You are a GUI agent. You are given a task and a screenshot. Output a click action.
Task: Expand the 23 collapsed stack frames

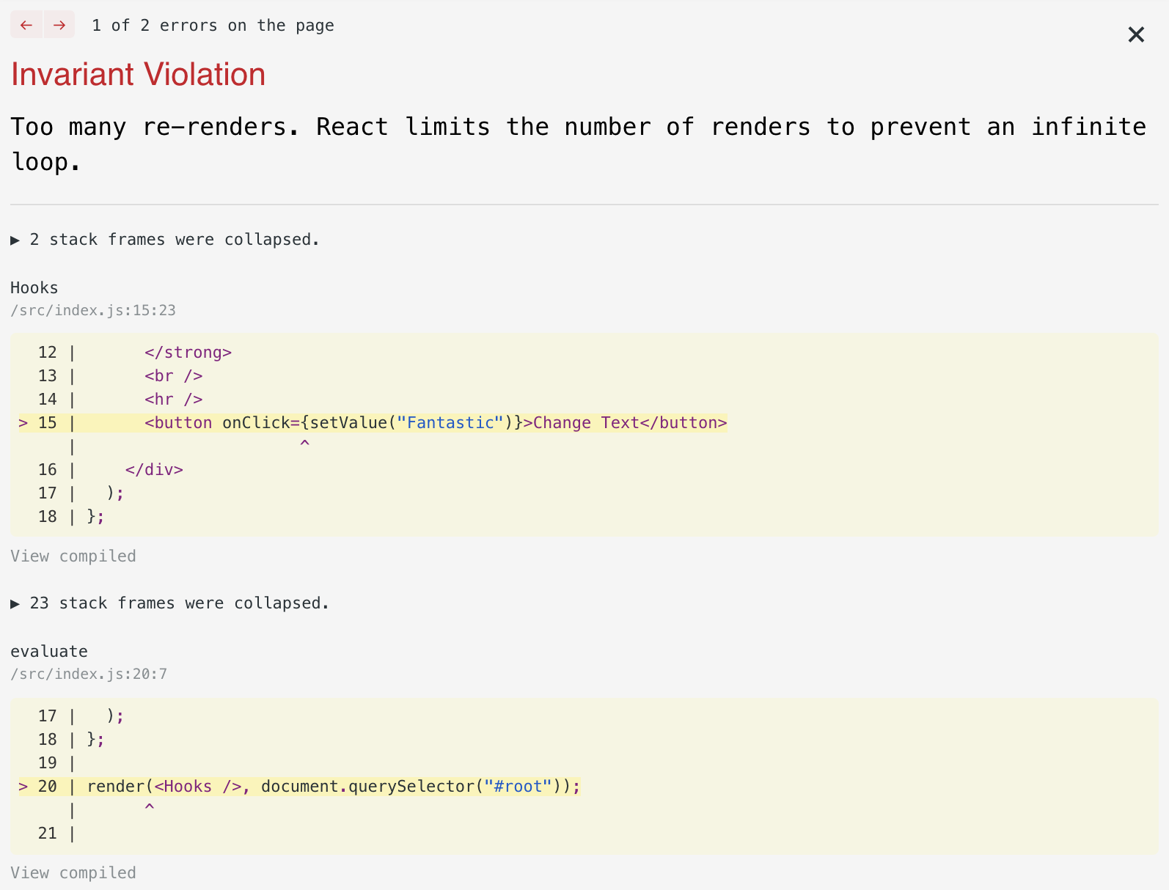tap(169, 603)
